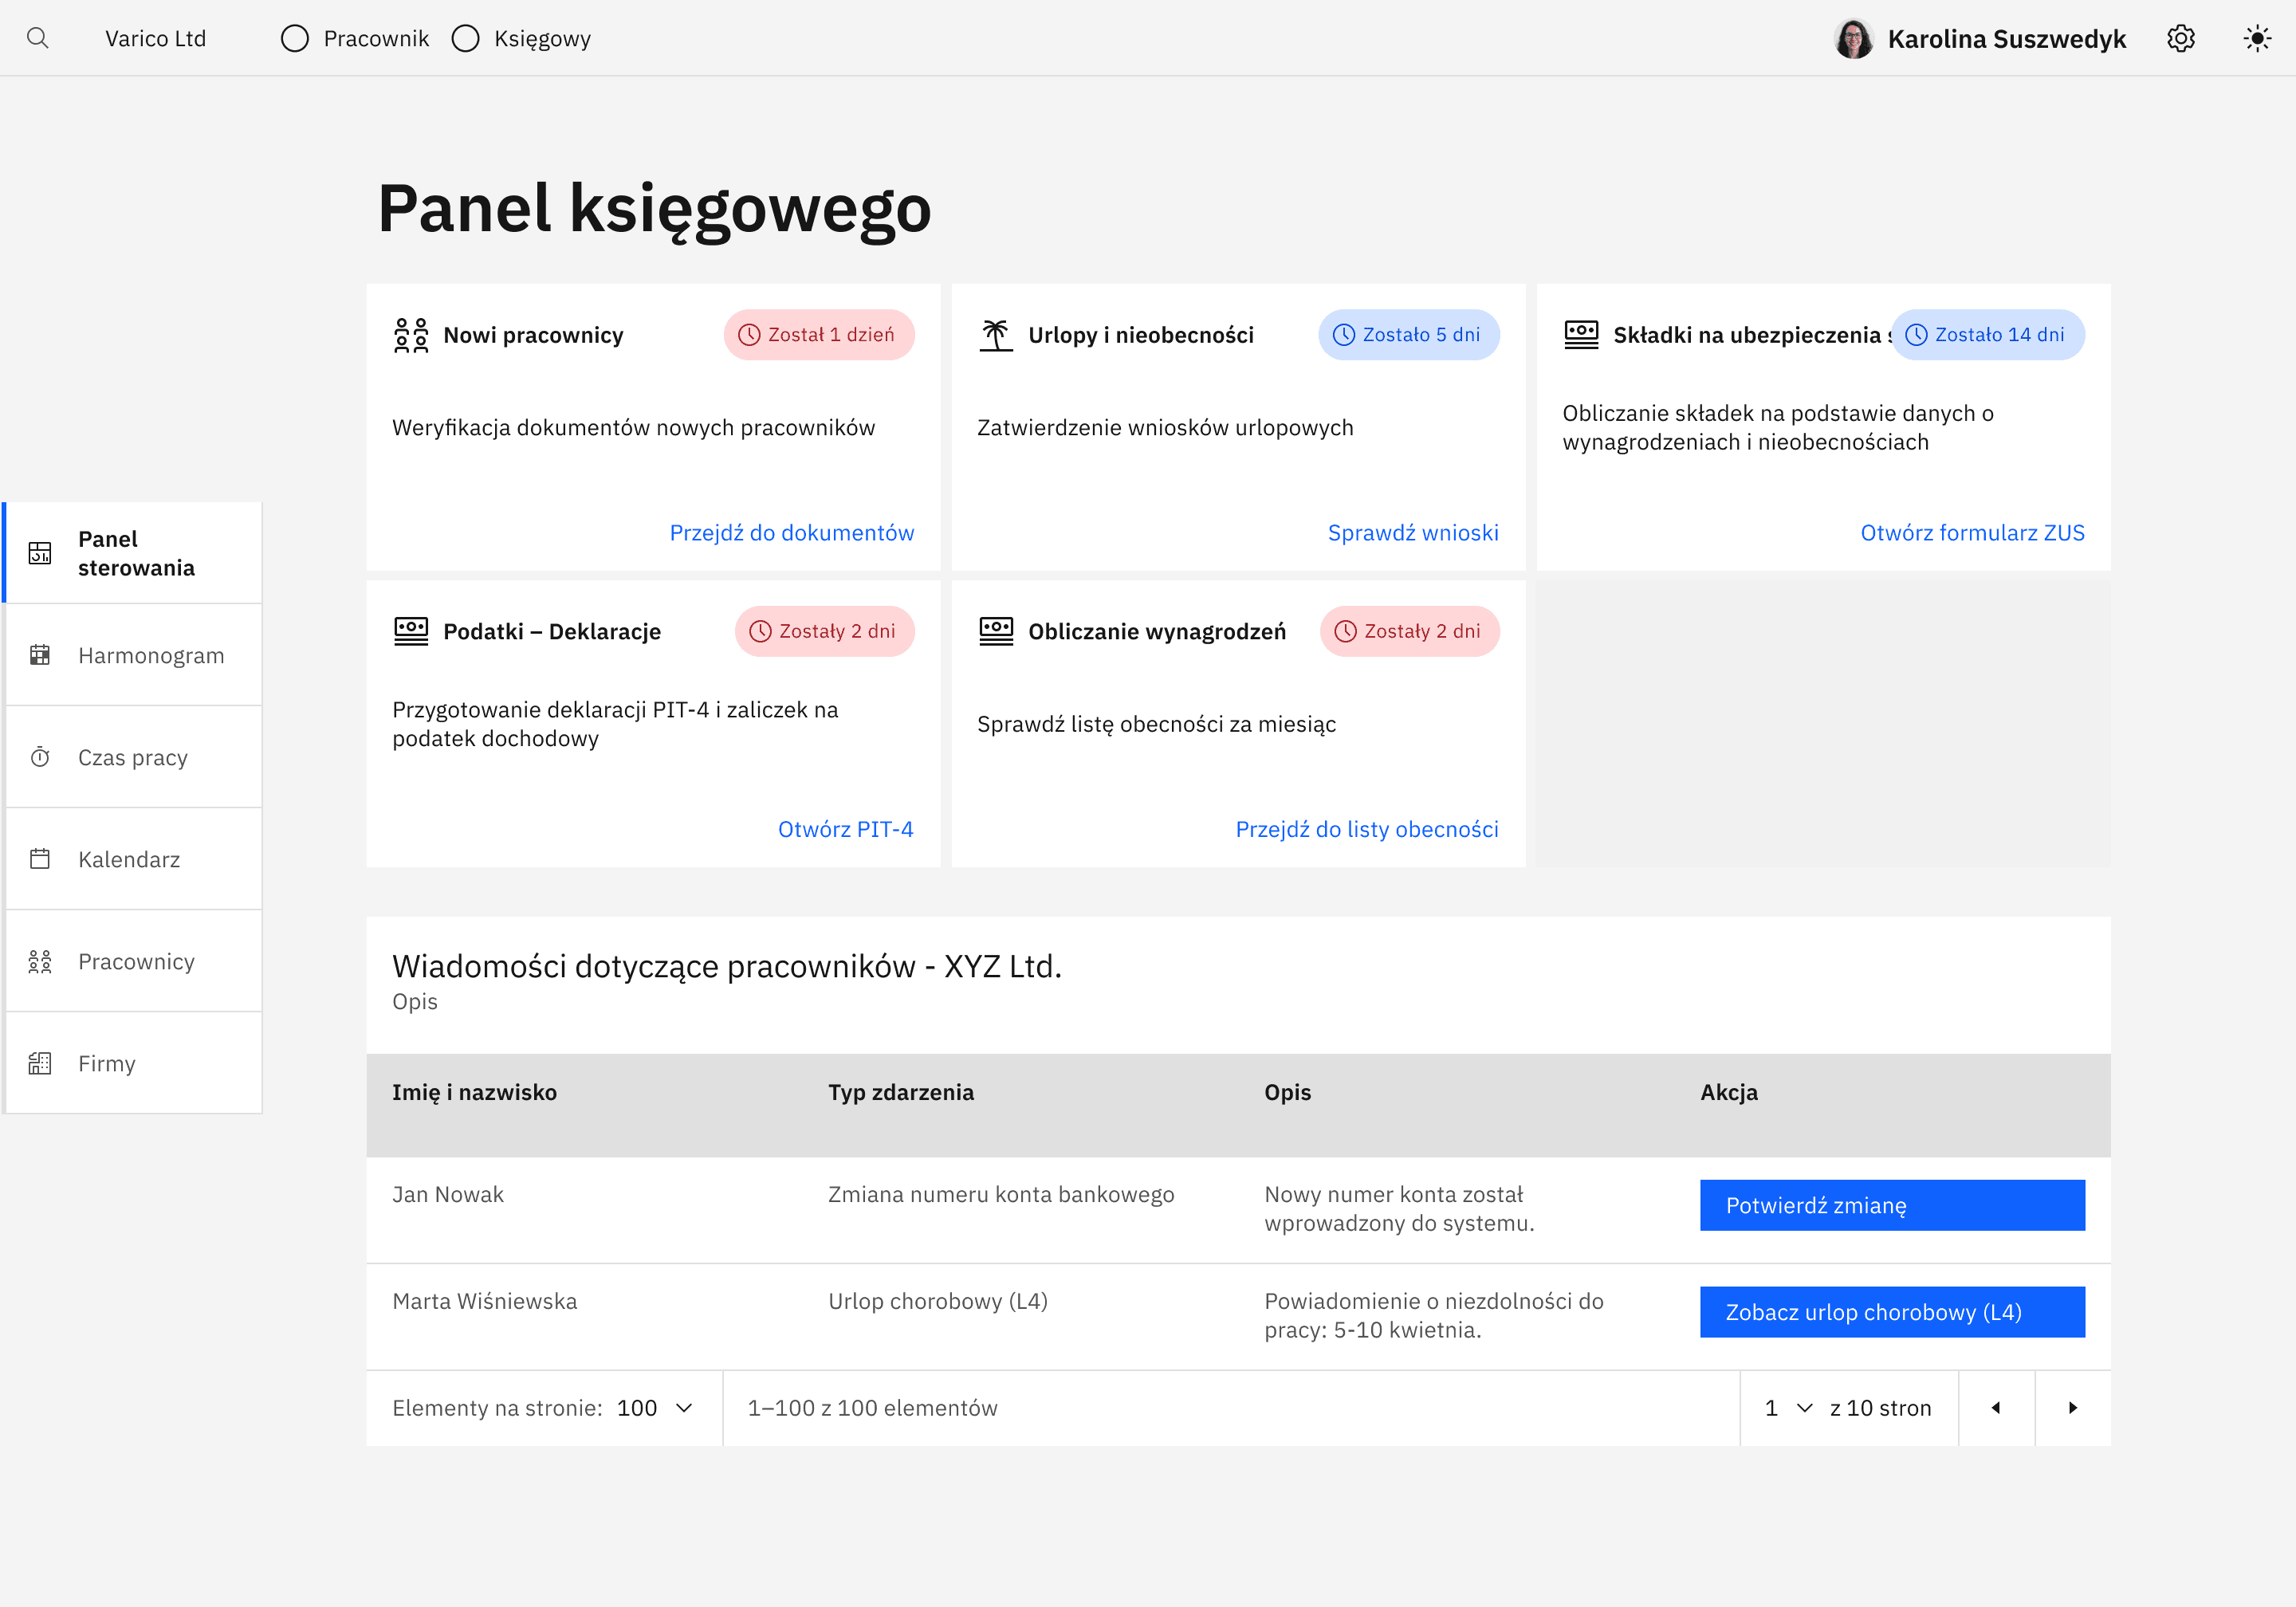This screenshot has height=1607, width=2296.
Task: Click the search magnifier icon
Action: click(x=38, y=38)
